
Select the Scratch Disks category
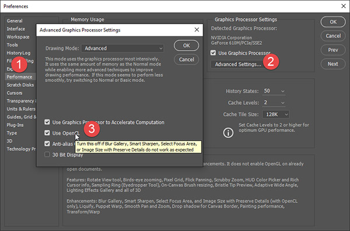(x=20, y=85)
